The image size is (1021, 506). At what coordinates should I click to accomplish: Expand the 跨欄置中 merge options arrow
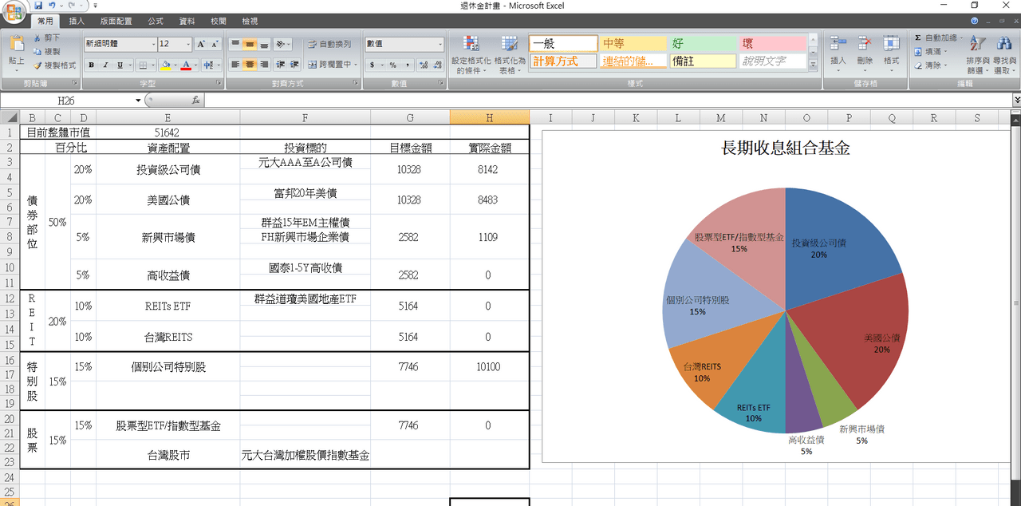[356, 65]
